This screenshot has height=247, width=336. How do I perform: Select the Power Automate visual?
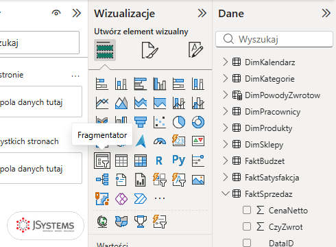point(141,199)
